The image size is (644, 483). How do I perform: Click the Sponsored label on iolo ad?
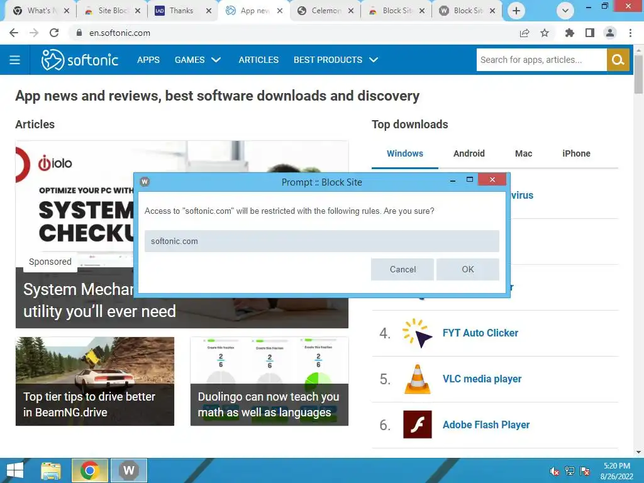click(50, 262)
